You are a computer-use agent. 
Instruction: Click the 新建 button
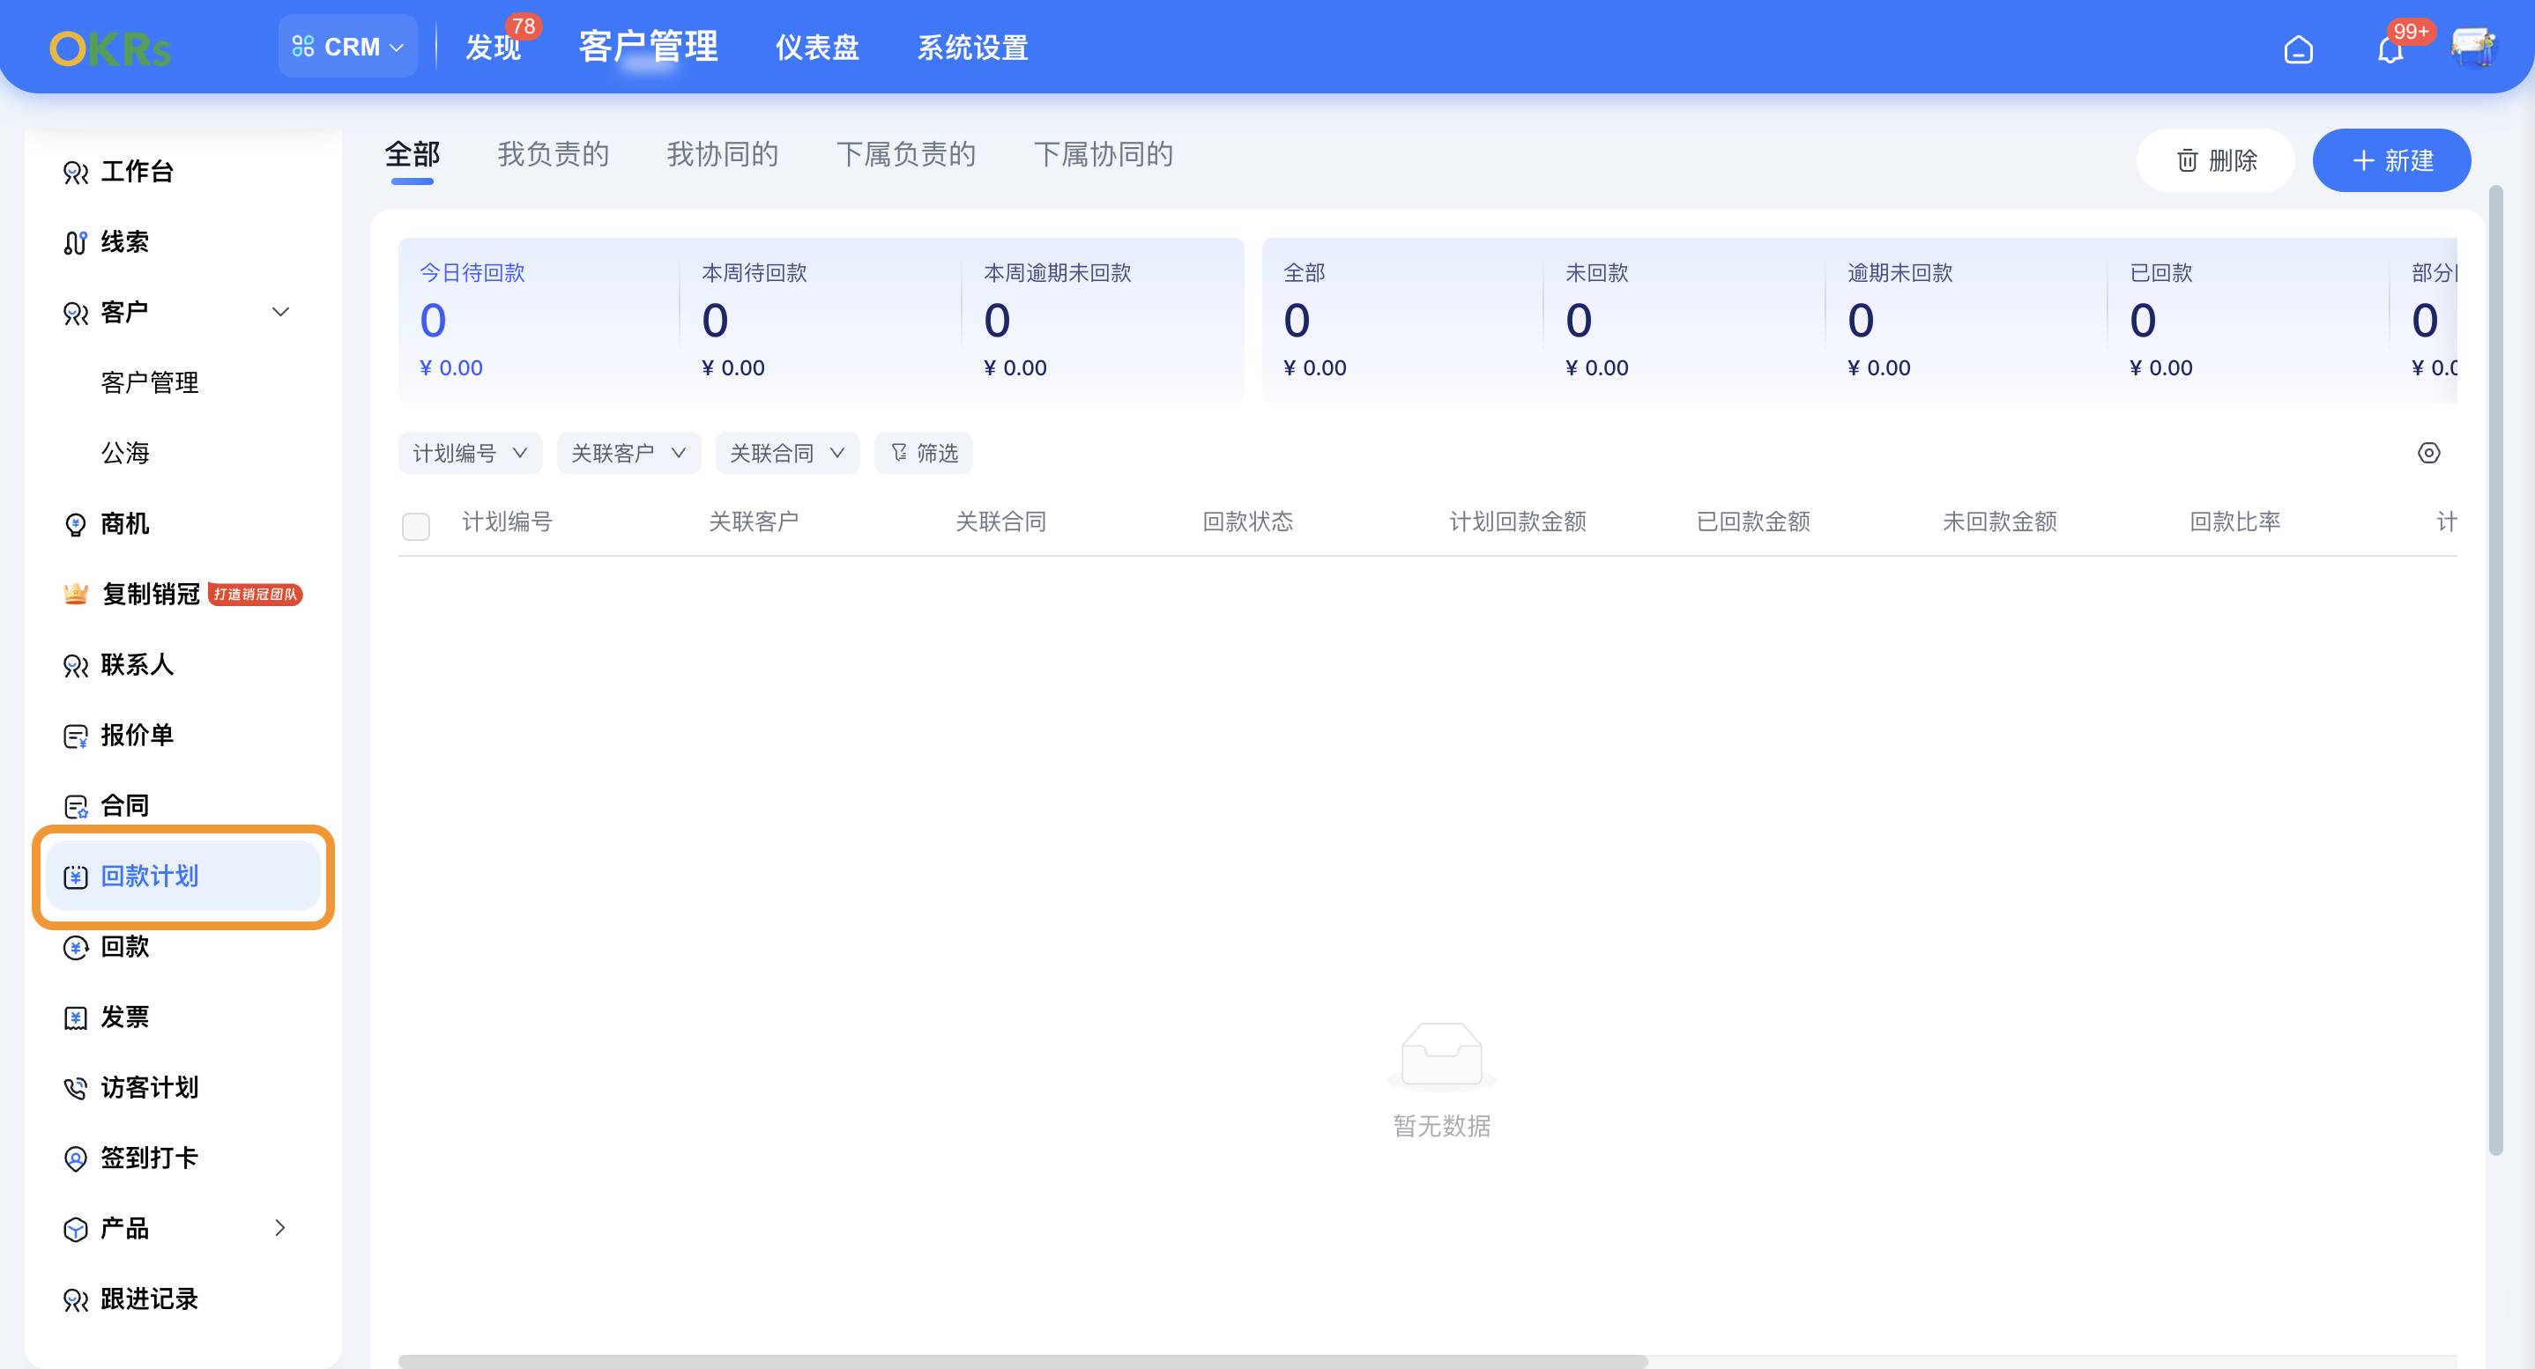click(2391, 160)
